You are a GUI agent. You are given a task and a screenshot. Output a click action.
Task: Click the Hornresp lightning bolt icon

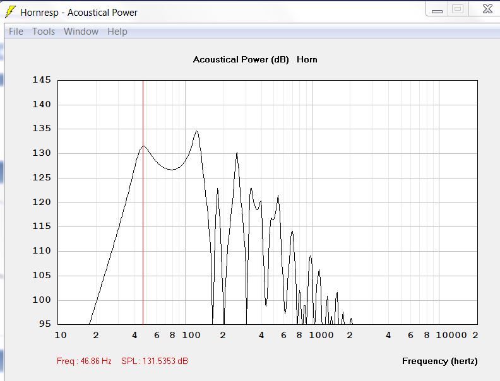click(x=10, y=12)
